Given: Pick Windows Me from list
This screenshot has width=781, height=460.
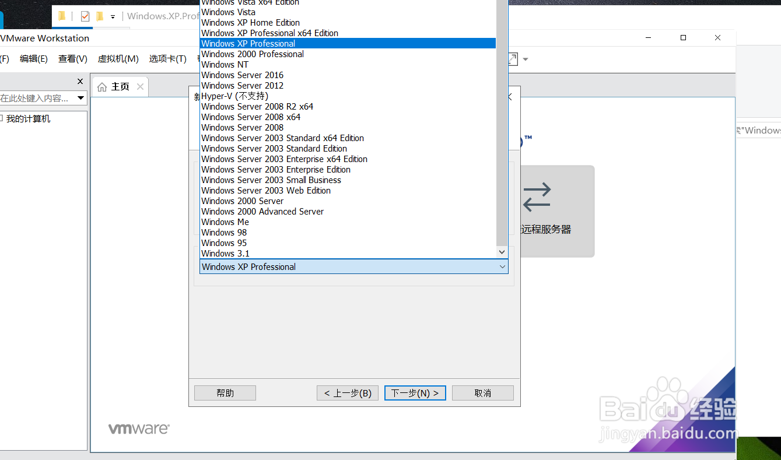Looking at the screenshot, I should click(348, 222).
